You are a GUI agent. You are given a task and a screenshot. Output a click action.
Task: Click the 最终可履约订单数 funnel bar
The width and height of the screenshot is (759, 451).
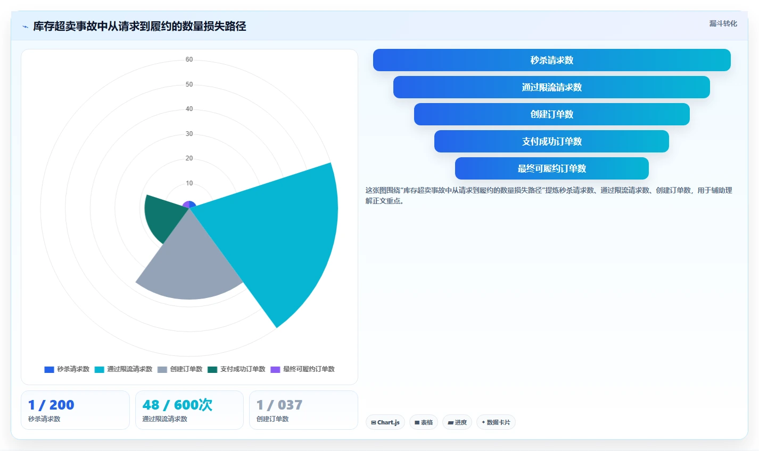(x=552, y=168)
